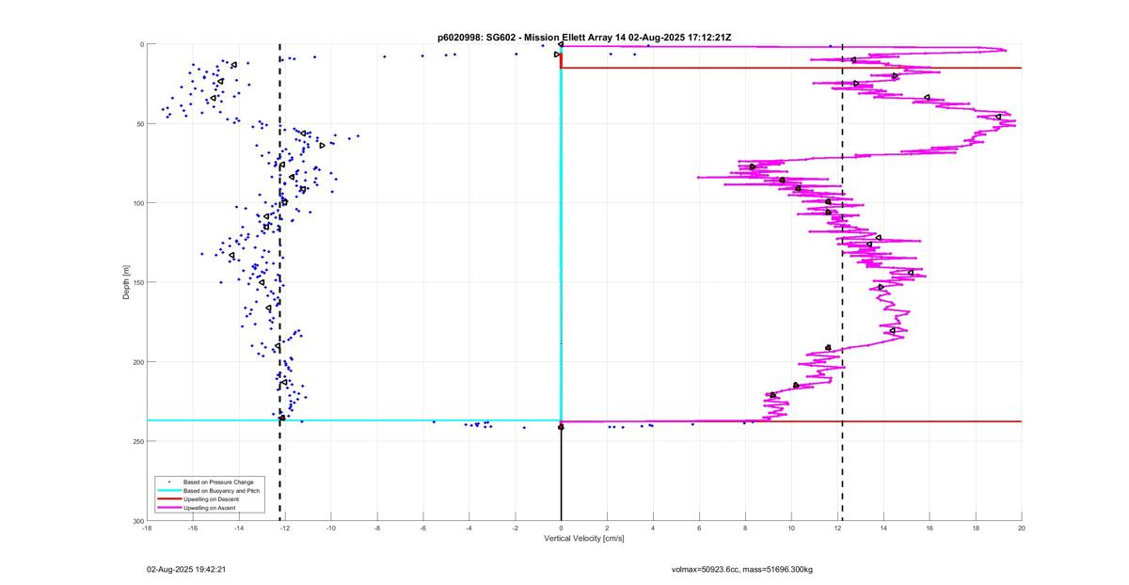This screenshot has width=1129, height=585.
Task: Click the x-axis tick label '18'
Action: coord(976,529)
